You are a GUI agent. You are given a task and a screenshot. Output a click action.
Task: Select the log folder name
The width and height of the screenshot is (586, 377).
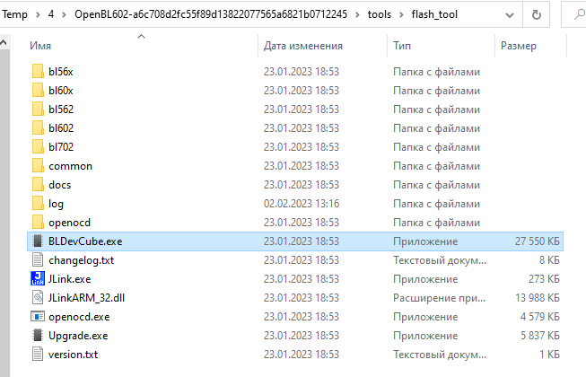[56, 204]
